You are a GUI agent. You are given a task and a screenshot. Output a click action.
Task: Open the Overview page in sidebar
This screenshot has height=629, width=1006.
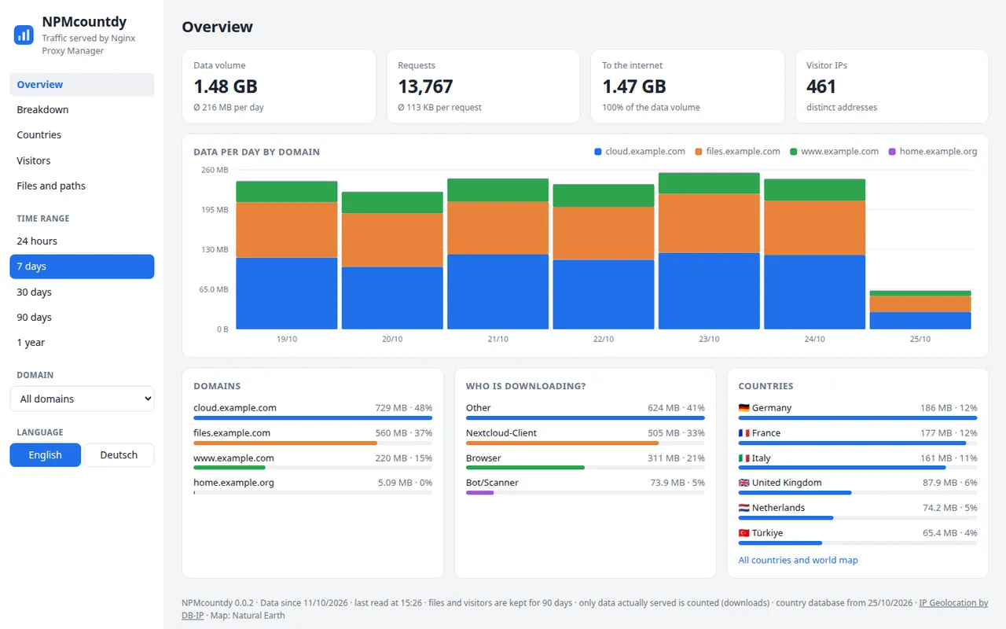click(82, 85)
